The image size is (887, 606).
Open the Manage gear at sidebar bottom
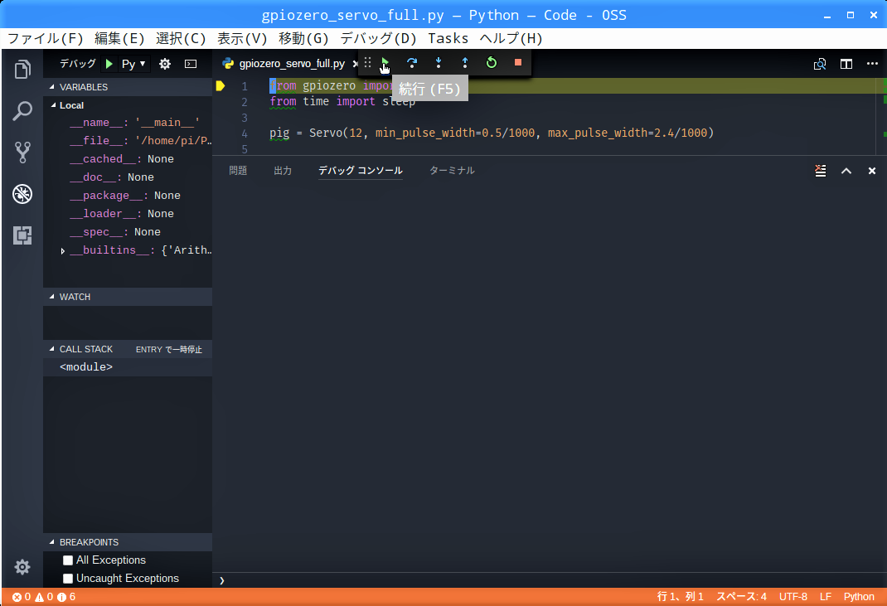(22, 567)
